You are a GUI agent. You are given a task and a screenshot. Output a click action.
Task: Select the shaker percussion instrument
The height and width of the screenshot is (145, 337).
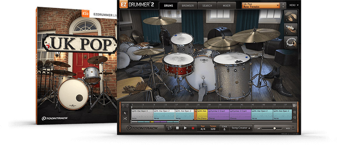(x=291, y=29)
